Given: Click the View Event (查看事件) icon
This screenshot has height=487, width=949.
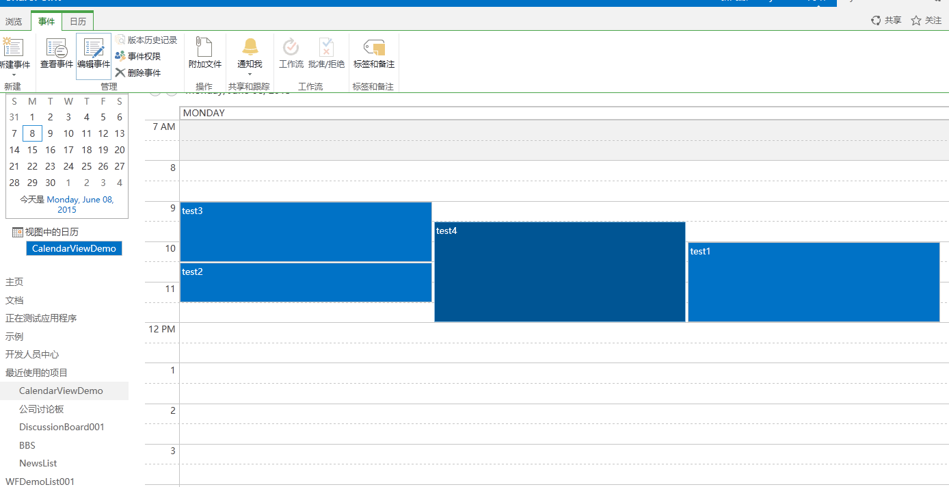Looking at the screenshot, I should click(57, 48).
